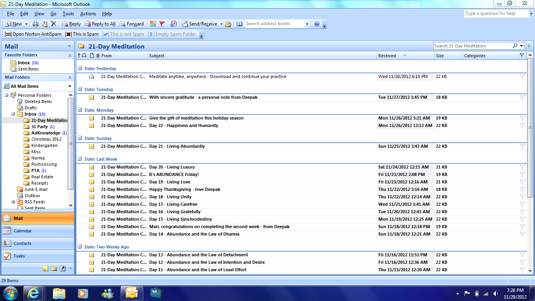Click the Print icon in the toolbar
This screenshot has width=535, height=301.
(x=36, y=24)
